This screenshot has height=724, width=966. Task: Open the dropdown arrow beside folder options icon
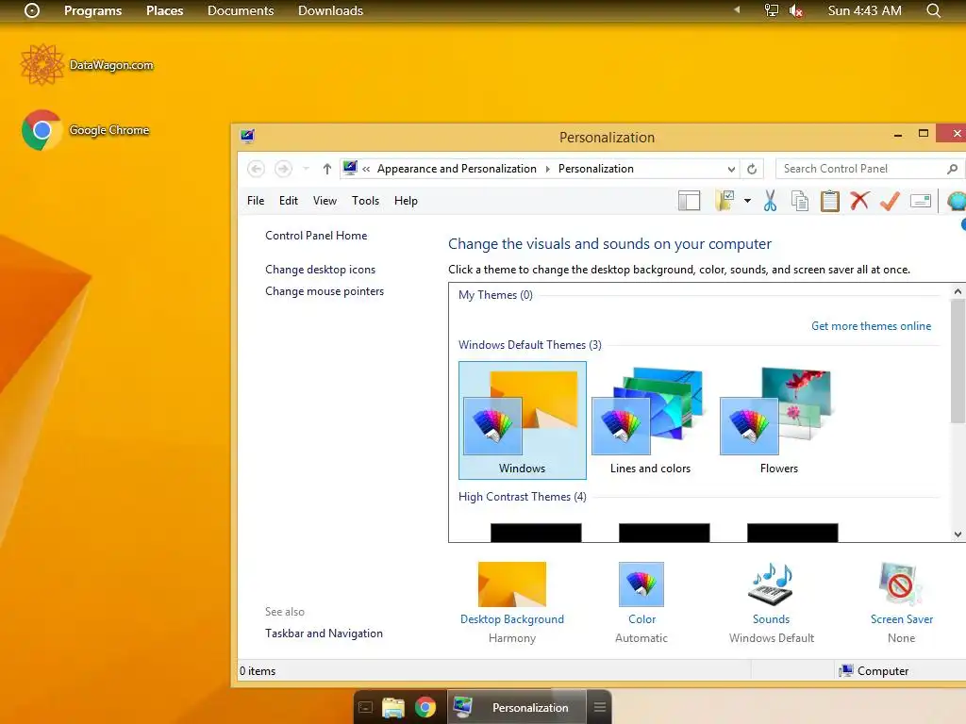[747, 201]
